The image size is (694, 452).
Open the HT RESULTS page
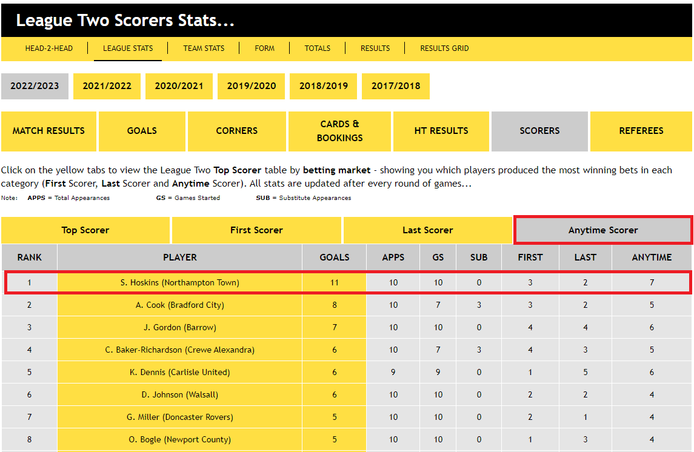(x=441, y=131)
